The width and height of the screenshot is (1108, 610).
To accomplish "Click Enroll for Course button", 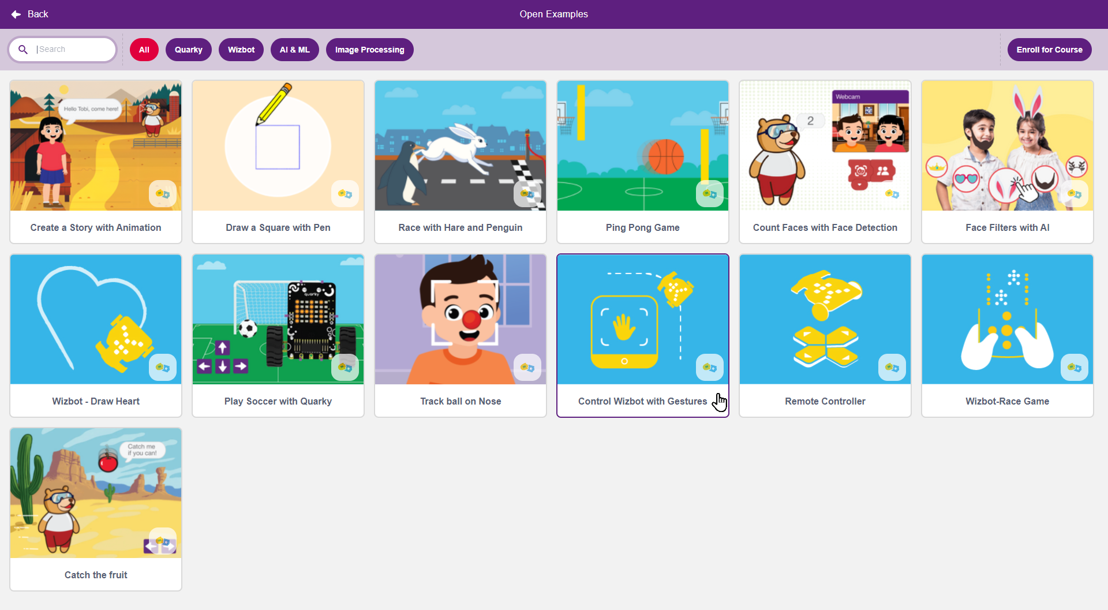I will 1049,50.
